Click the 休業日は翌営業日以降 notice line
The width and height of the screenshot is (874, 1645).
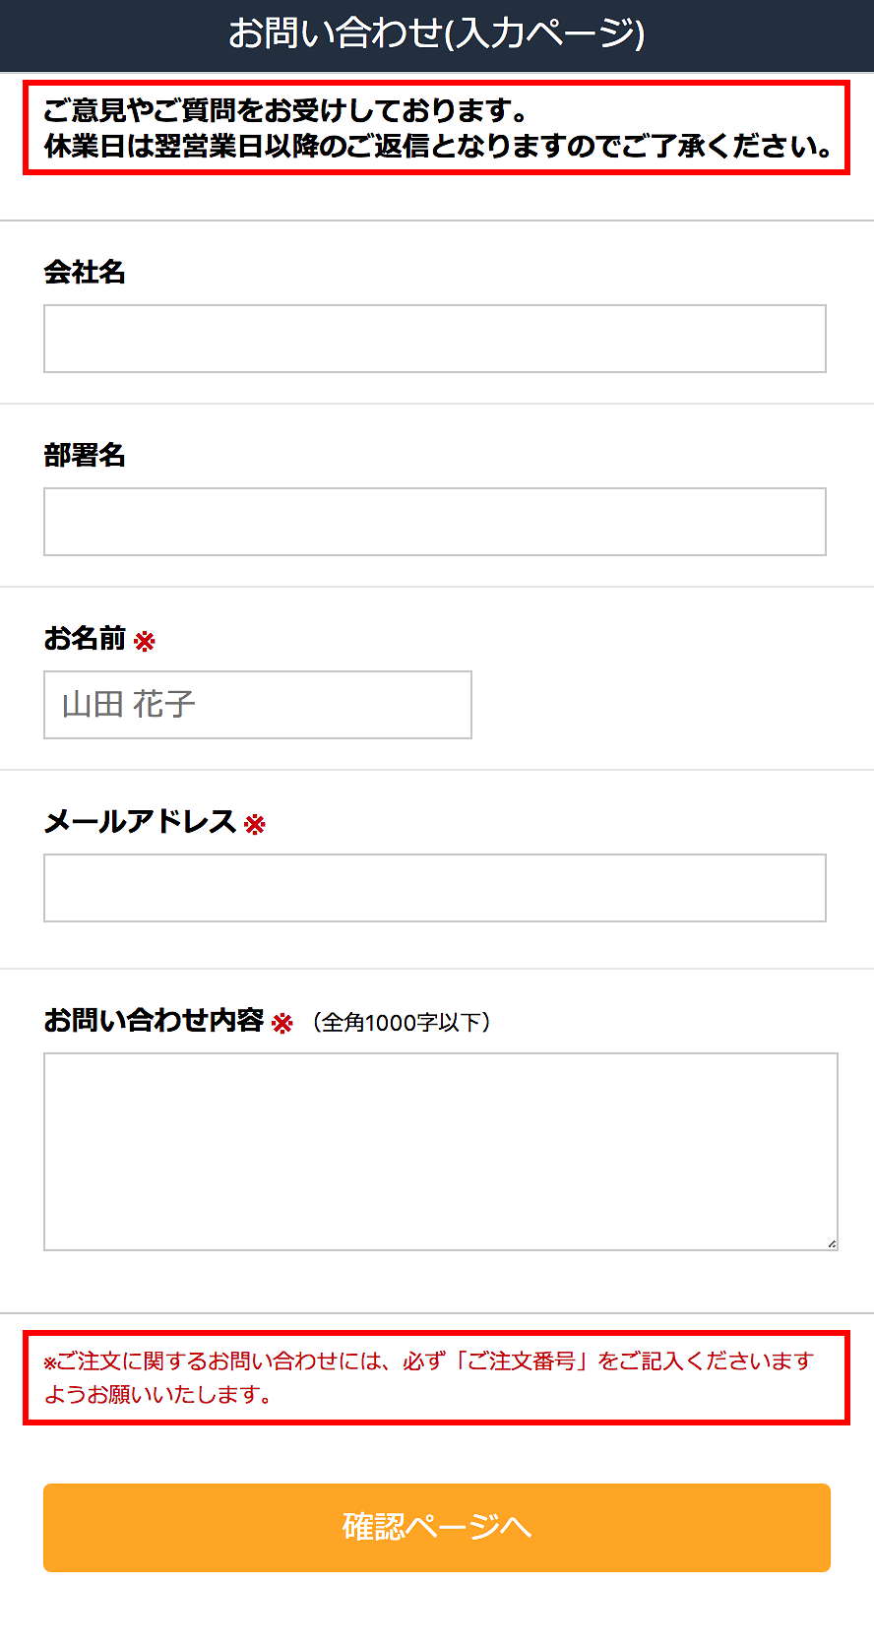click(438, 147)
